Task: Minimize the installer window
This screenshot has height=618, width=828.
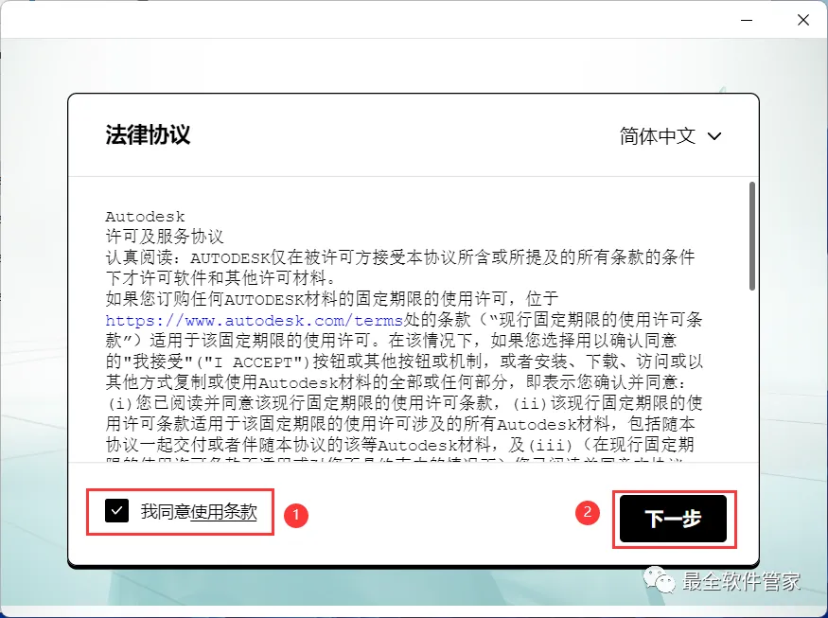Action: click(747, 20)
